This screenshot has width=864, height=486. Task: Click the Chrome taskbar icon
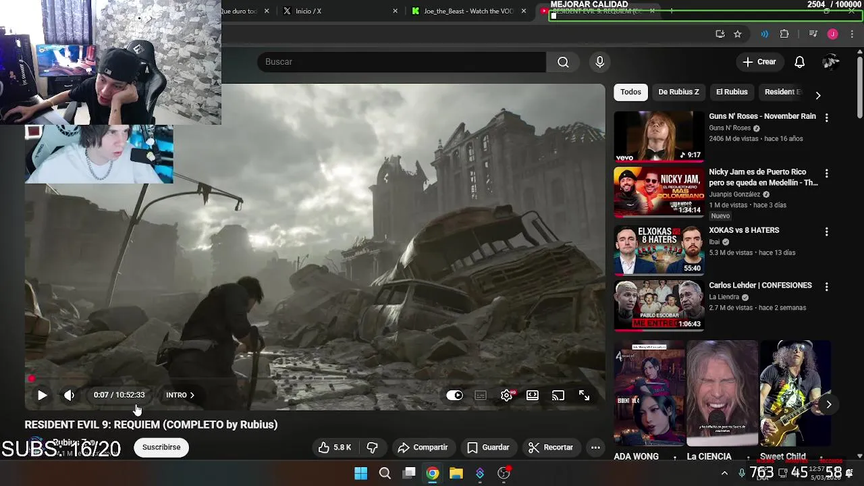433,473
